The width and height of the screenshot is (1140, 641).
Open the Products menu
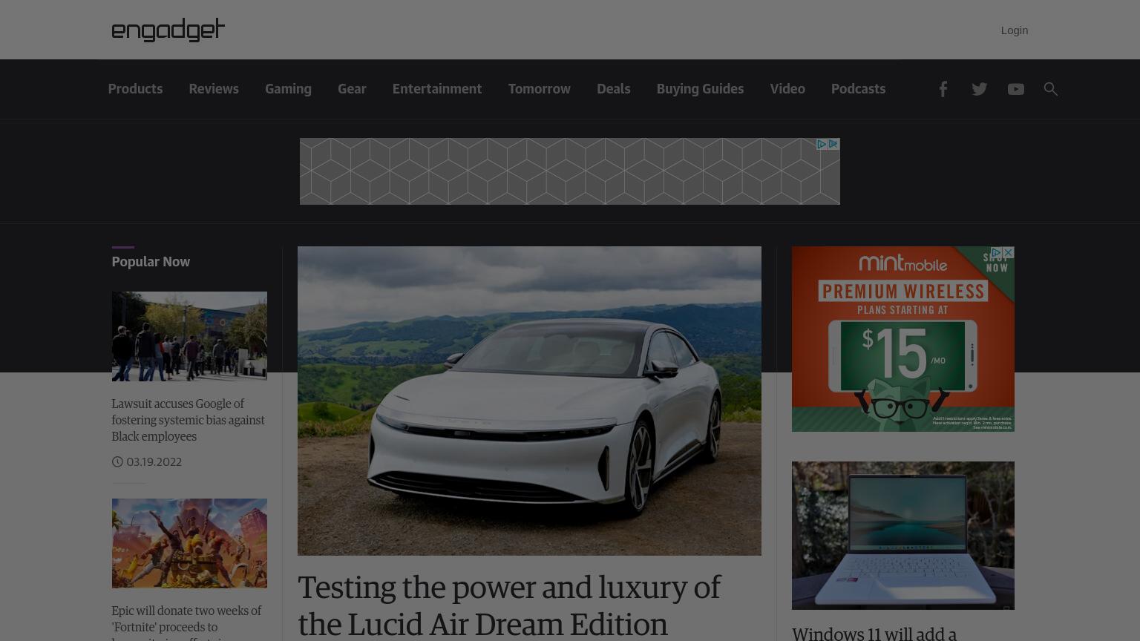[x=135, y=89]
